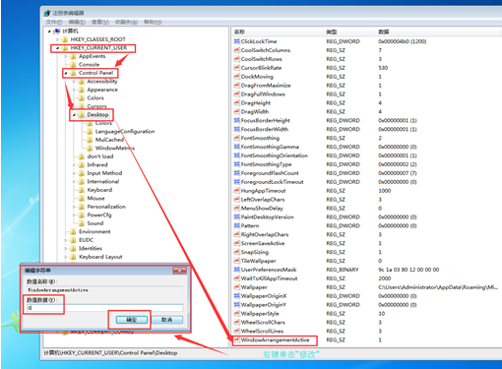Select the Infrared key
Viewport: 502px width, 369px height.
(x=97, y=165)
